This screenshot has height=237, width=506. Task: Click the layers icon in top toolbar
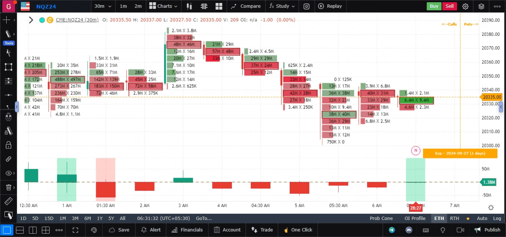(481, 6)
